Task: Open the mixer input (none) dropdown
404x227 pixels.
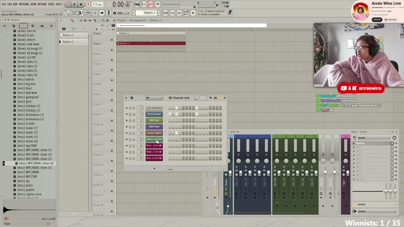Action: coord(373,138)
